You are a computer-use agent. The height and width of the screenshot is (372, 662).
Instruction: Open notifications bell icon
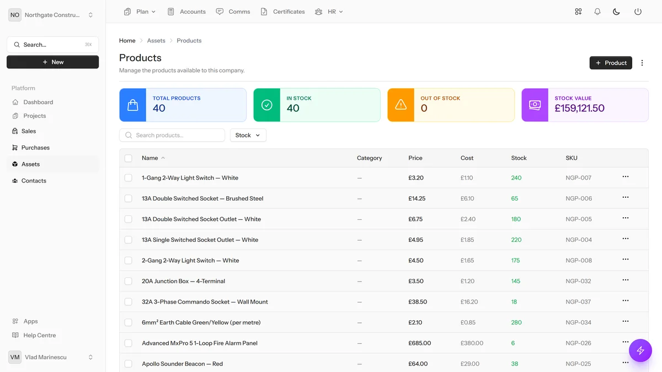(x=597, y=12)
